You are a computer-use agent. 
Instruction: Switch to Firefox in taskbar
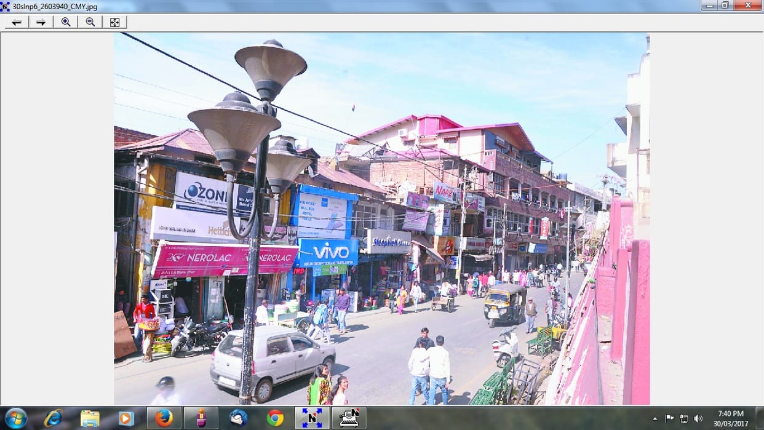[x=164, y=418]
